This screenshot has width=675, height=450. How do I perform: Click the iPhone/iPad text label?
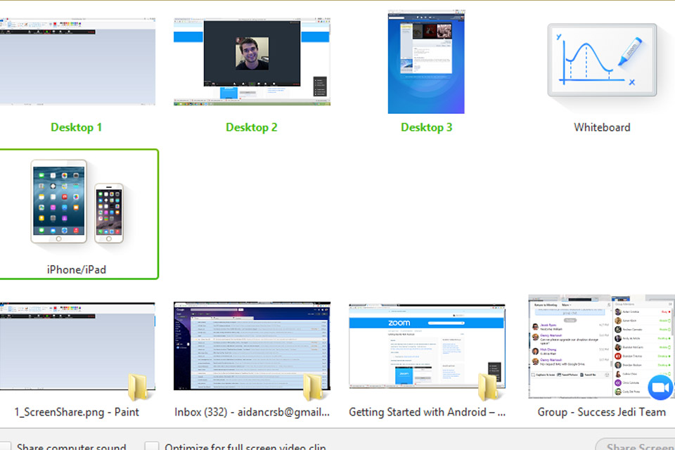(77, 269)
